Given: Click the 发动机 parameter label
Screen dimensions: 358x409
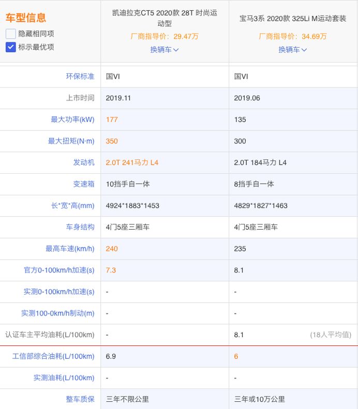Looking at the screenshot, I should click(x=83, y=162).
